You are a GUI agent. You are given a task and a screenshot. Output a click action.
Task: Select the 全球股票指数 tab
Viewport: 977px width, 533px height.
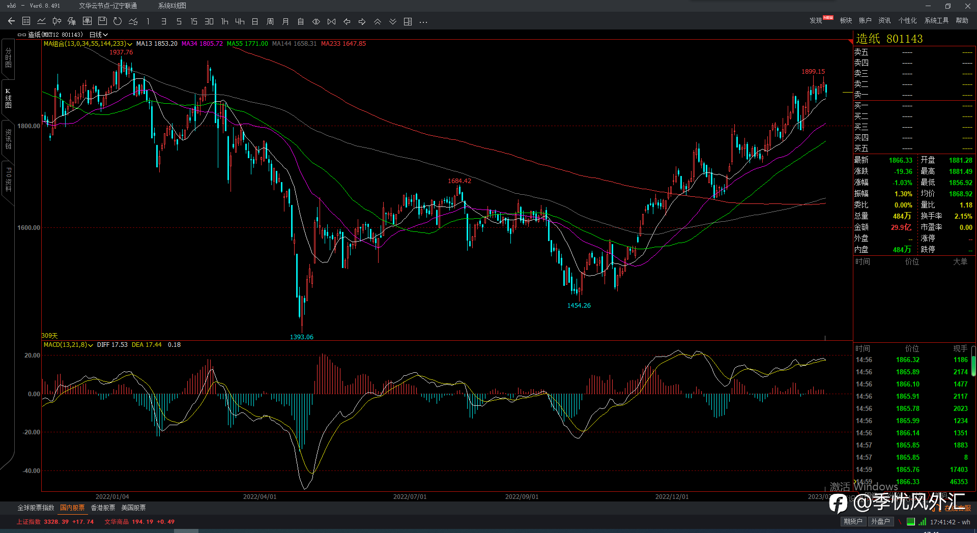(36, 508)
